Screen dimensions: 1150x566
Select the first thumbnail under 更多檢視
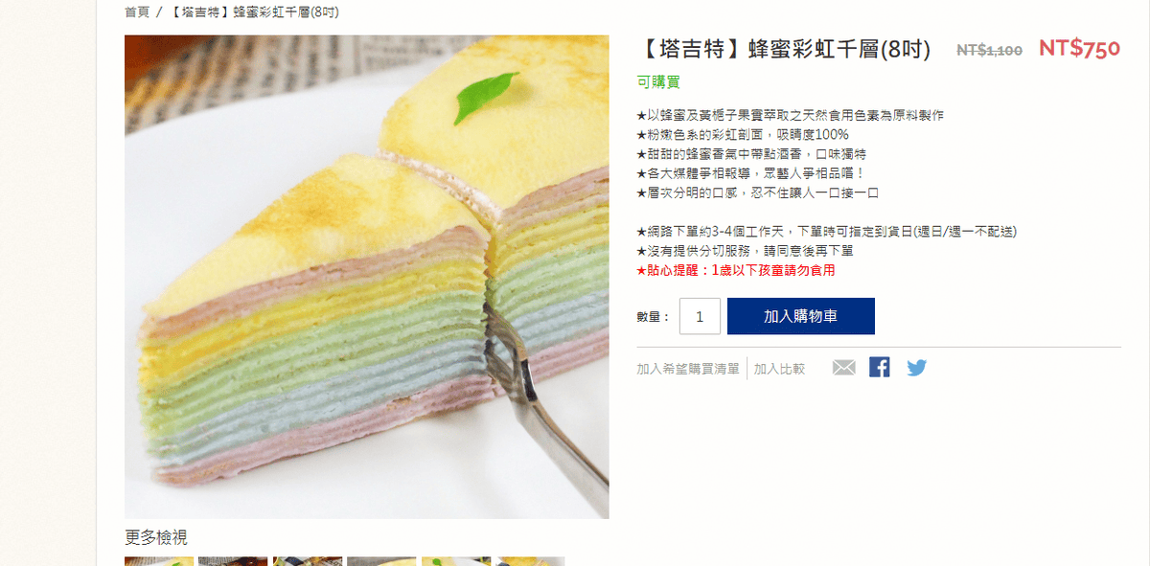tap(159, 561)
